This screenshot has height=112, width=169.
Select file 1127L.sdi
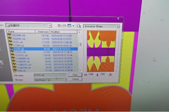pos(17,42)
